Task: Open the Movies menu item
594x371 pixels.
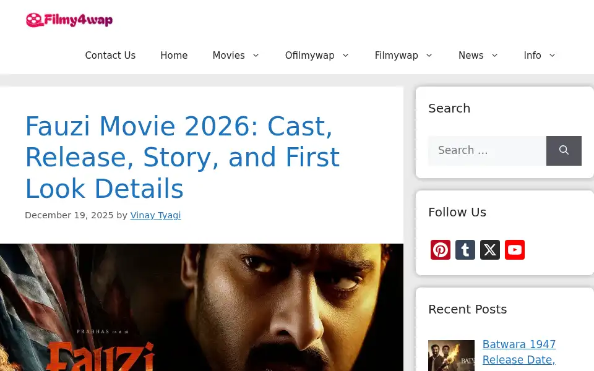Action: point(229,56)
